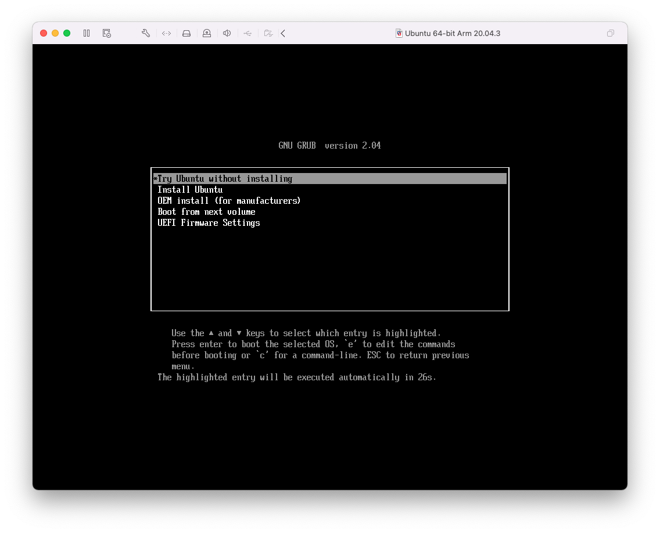Image resolution: width=660 pixels, height=533 pixels.
Task: Click the shared folders icon
Action: pyautogui.click(x=268, y=33)
